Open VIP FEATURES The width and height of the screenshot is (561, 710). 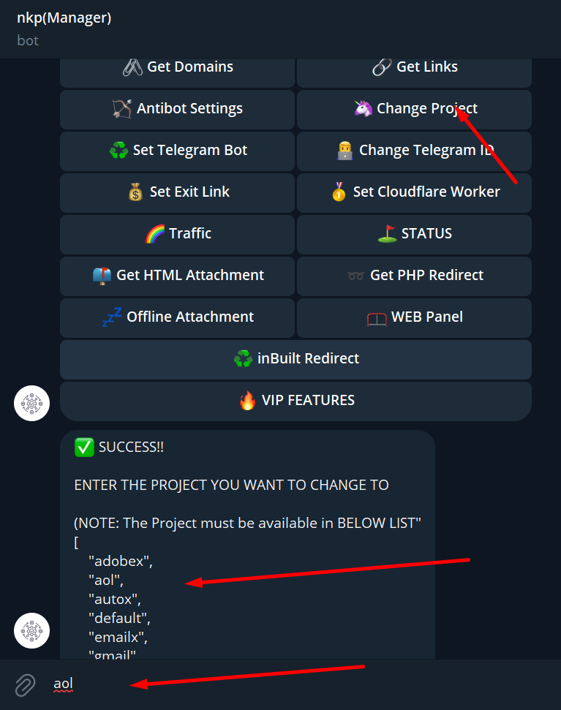point(295,401)
